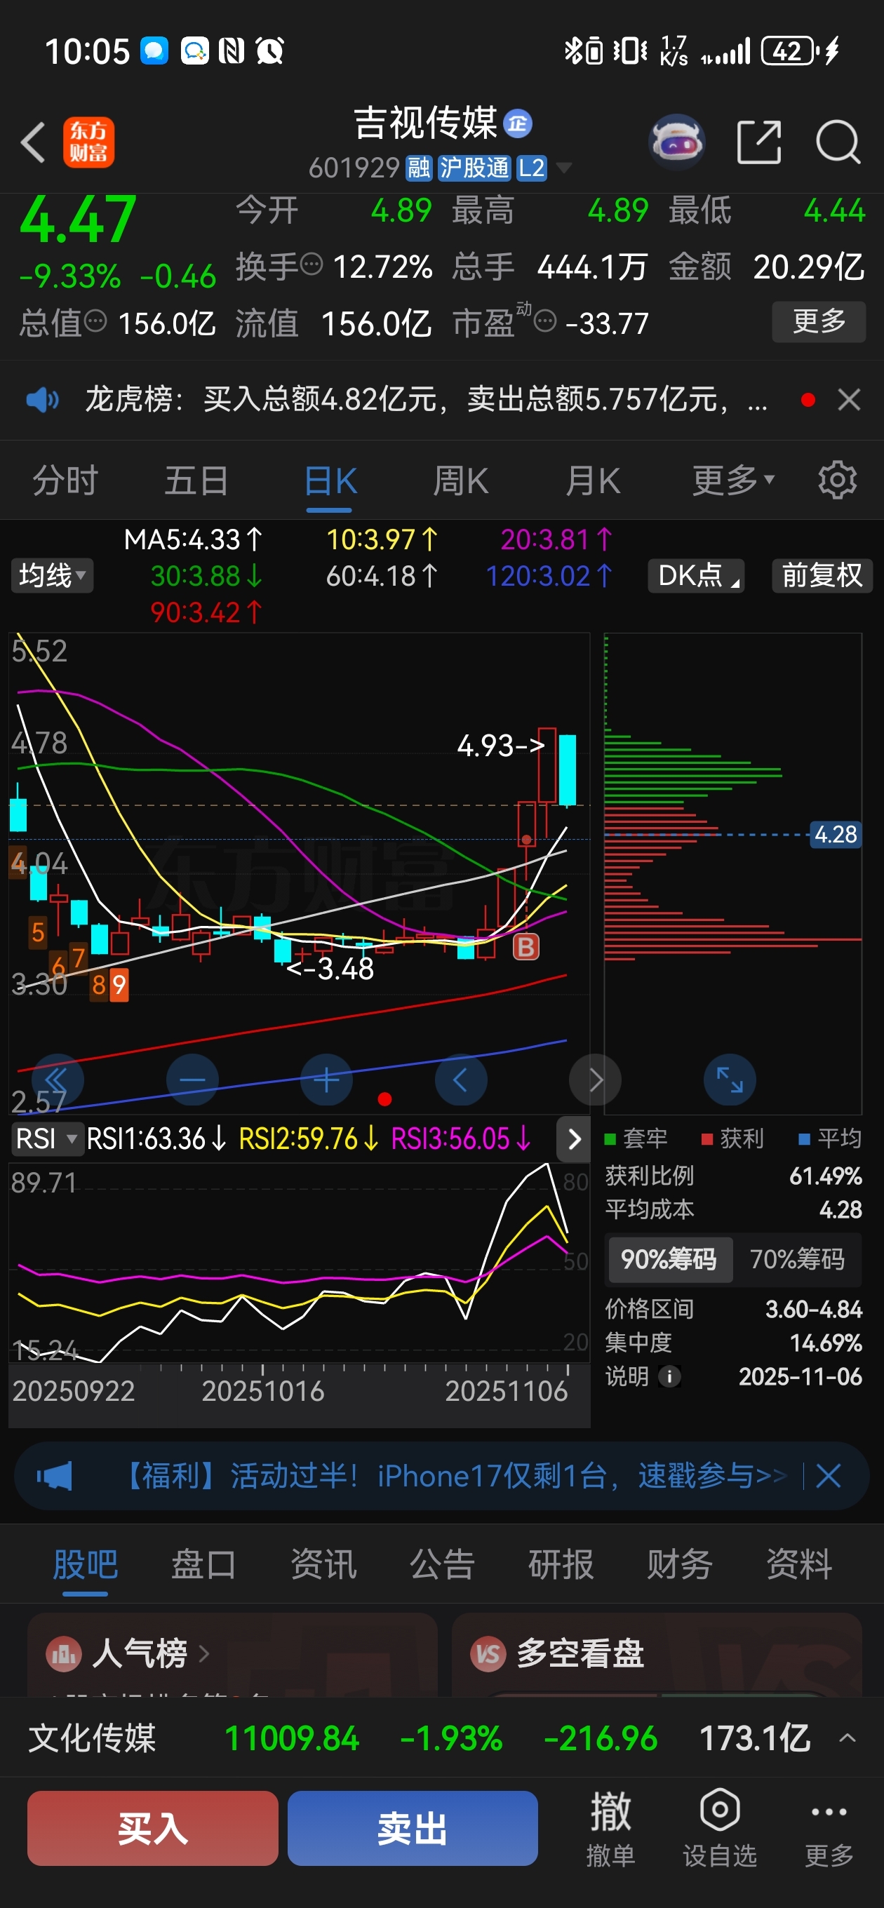This screenshot has height=1908, width=884.
Task: Tap the 市盈 info circle icon
Action: point(544,321)
